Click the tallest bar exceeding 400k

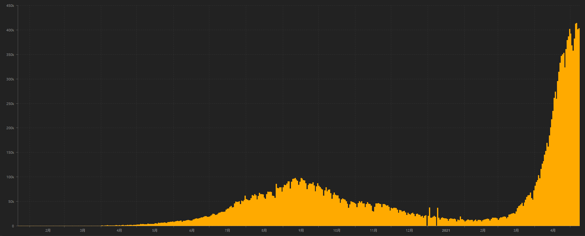(x=576, y=124)
